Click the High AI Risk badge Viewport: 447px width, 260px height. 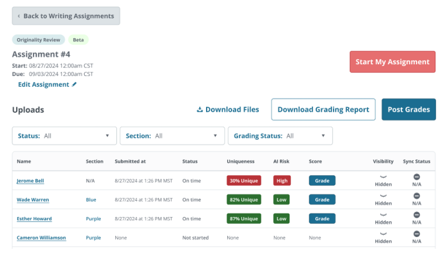point(282,181)
